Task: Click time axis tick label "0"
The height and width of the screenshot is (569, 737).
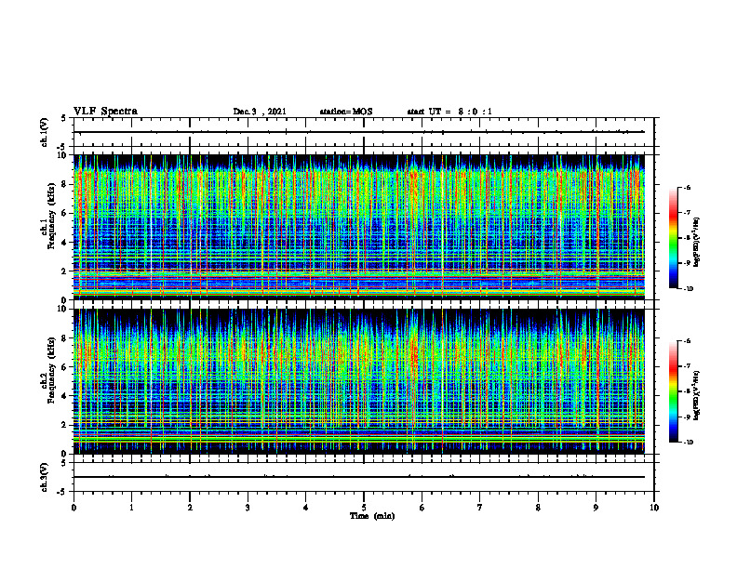Action: [74, 508]
